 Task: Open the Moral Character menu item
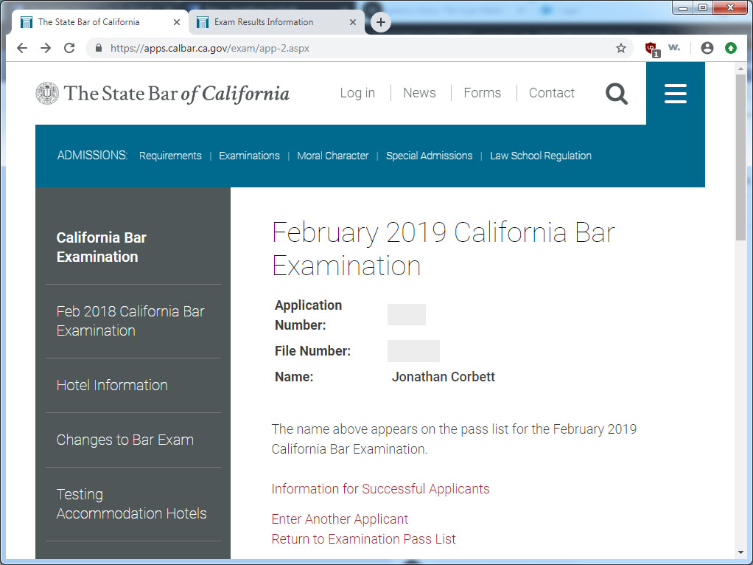(332, 156)
